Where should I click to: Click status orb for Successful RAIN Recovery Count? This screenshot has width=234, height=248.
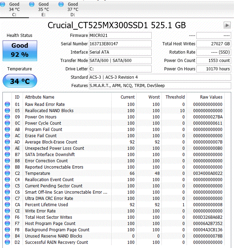click(x=7, y=242)
